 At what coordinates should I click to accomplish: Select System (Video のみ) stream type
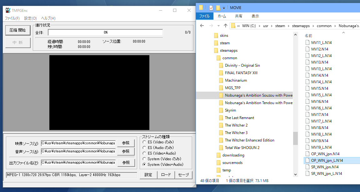[144, 159]
